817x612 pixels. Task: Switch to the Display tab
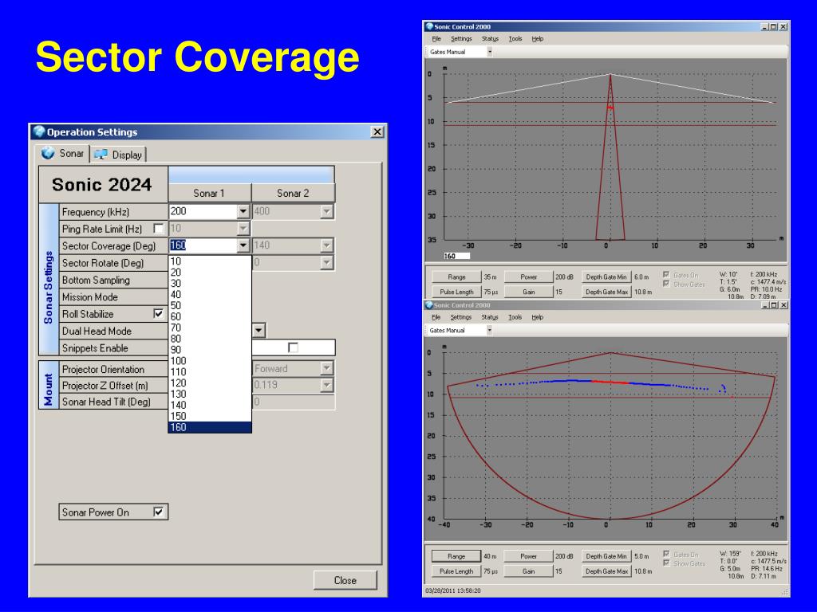point(118,155)
